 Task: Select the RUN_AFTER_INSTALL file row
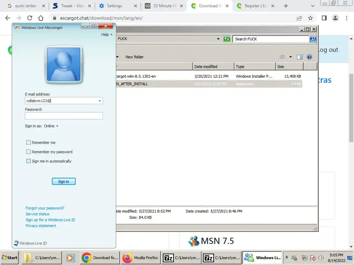[209, 84]
